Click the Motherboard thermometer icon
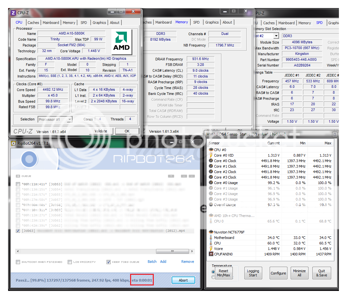The height and width of the screenshot is (299, 347). coord(211,238)
